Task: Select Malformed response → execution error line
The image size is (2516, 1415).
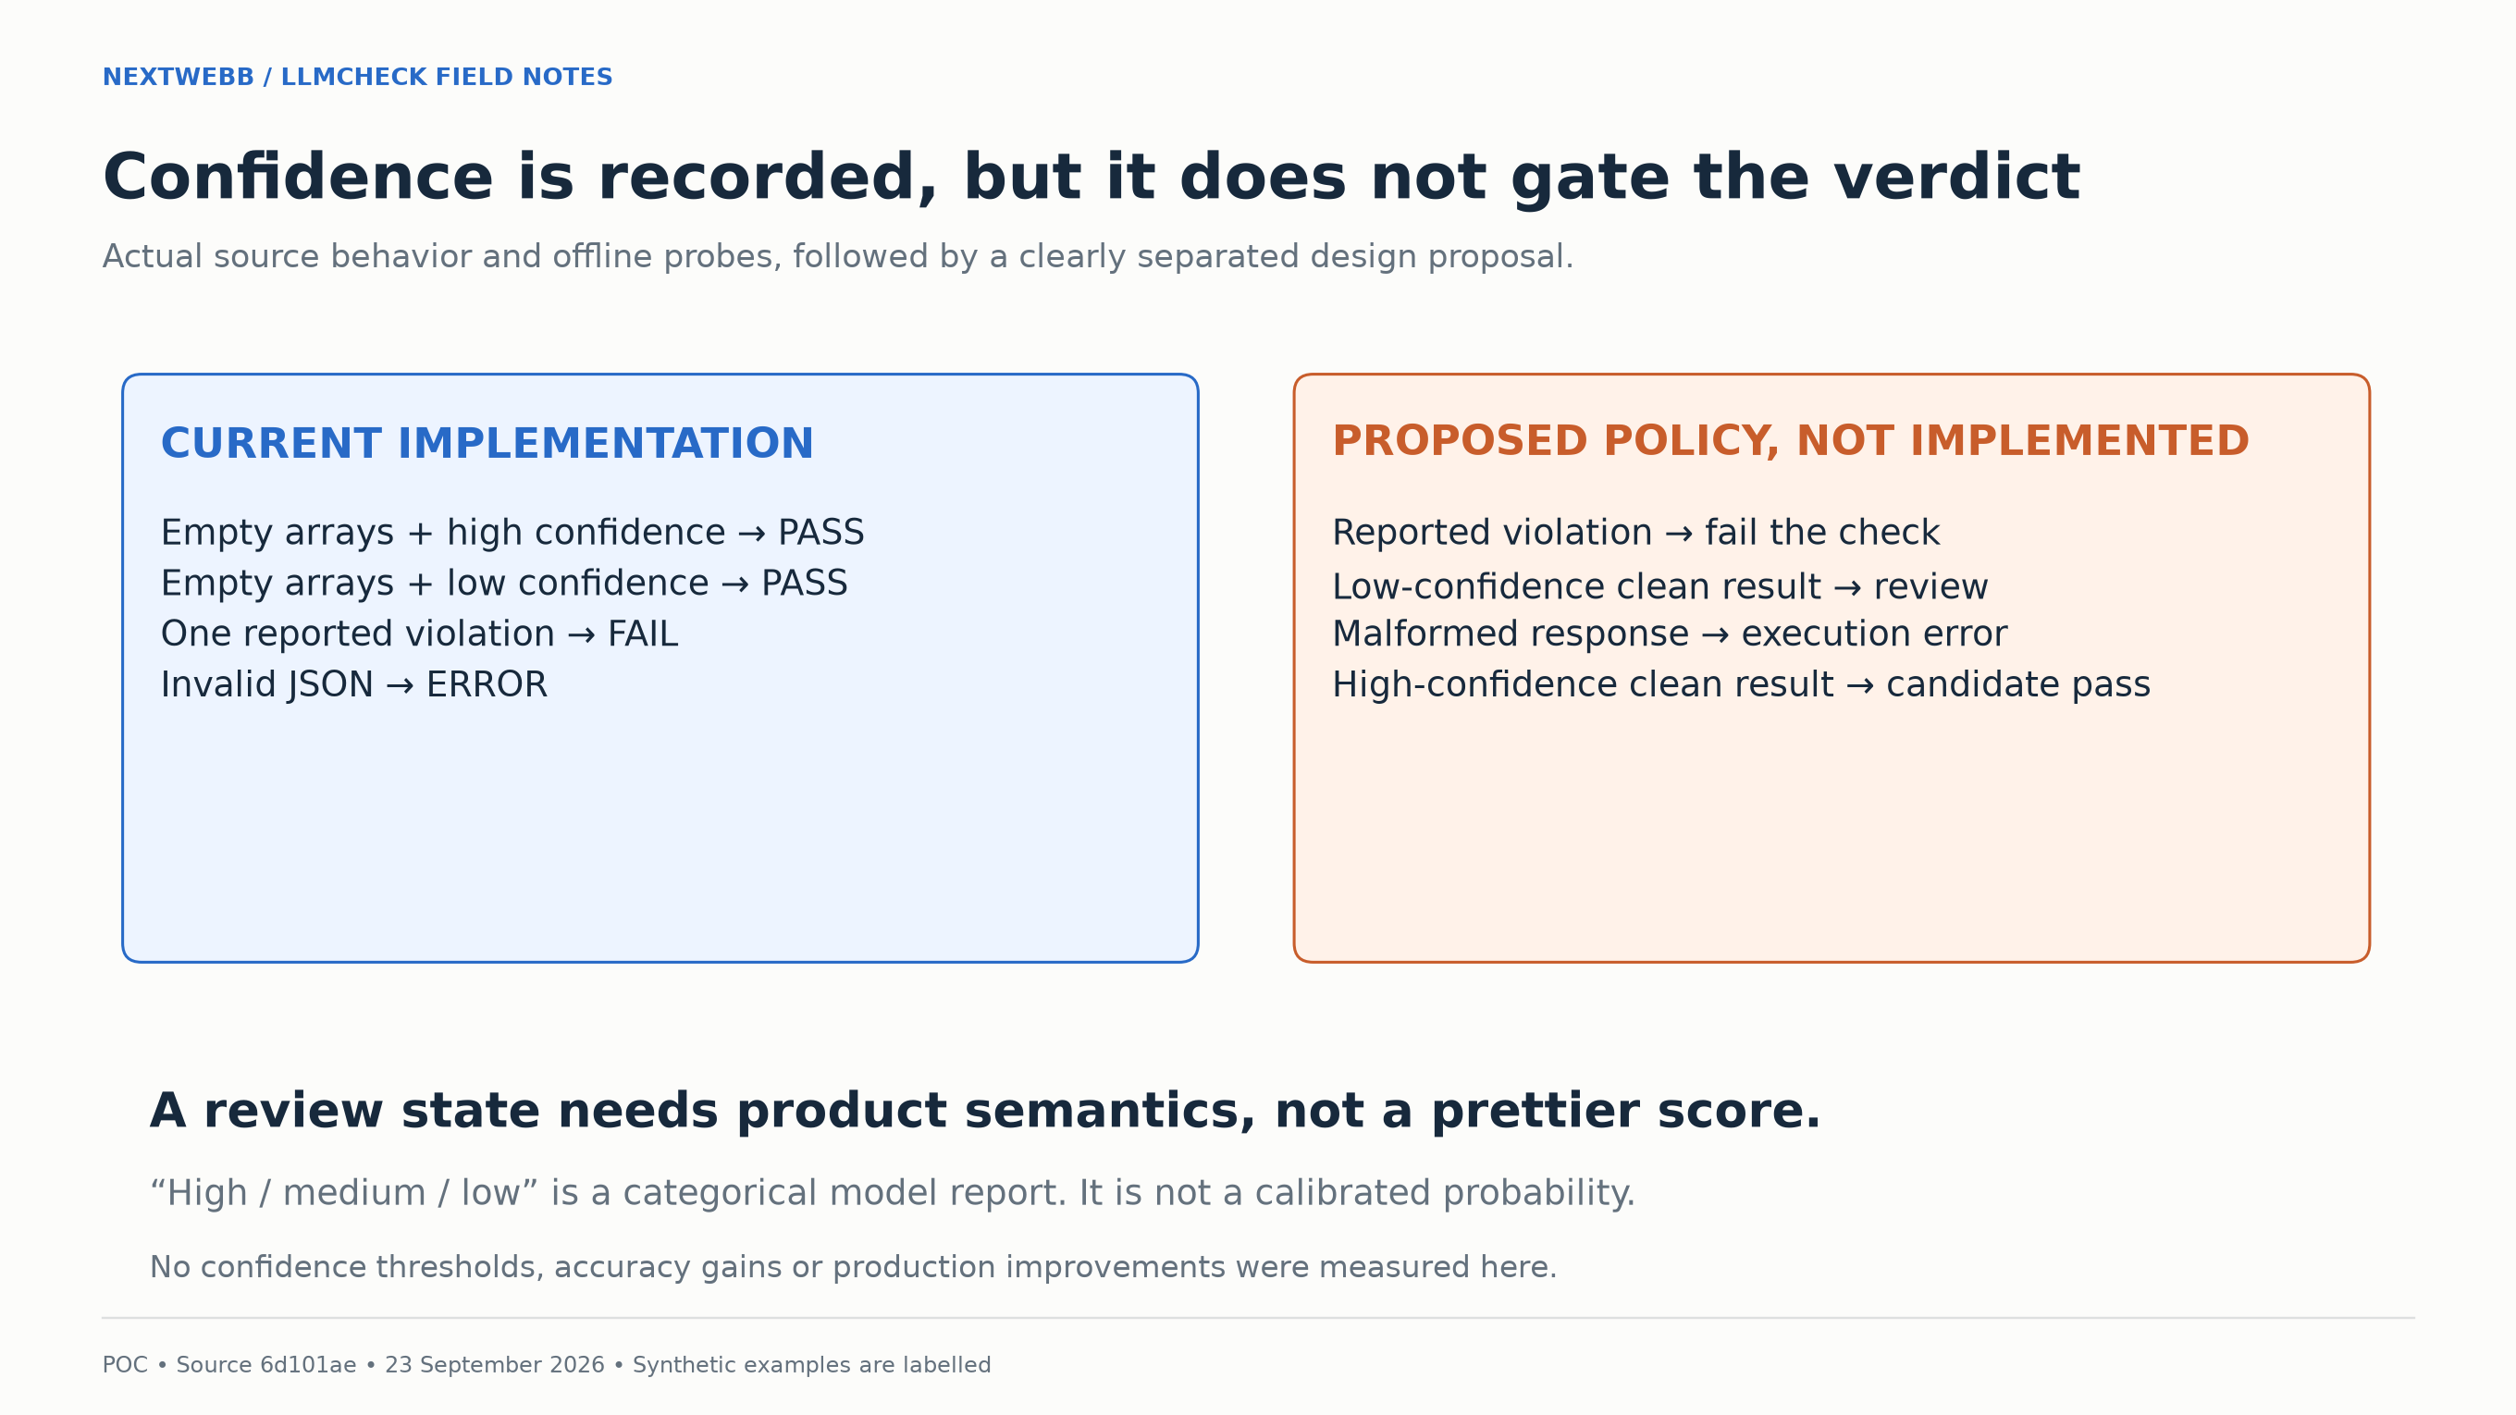Action: tap(1671, 634)
